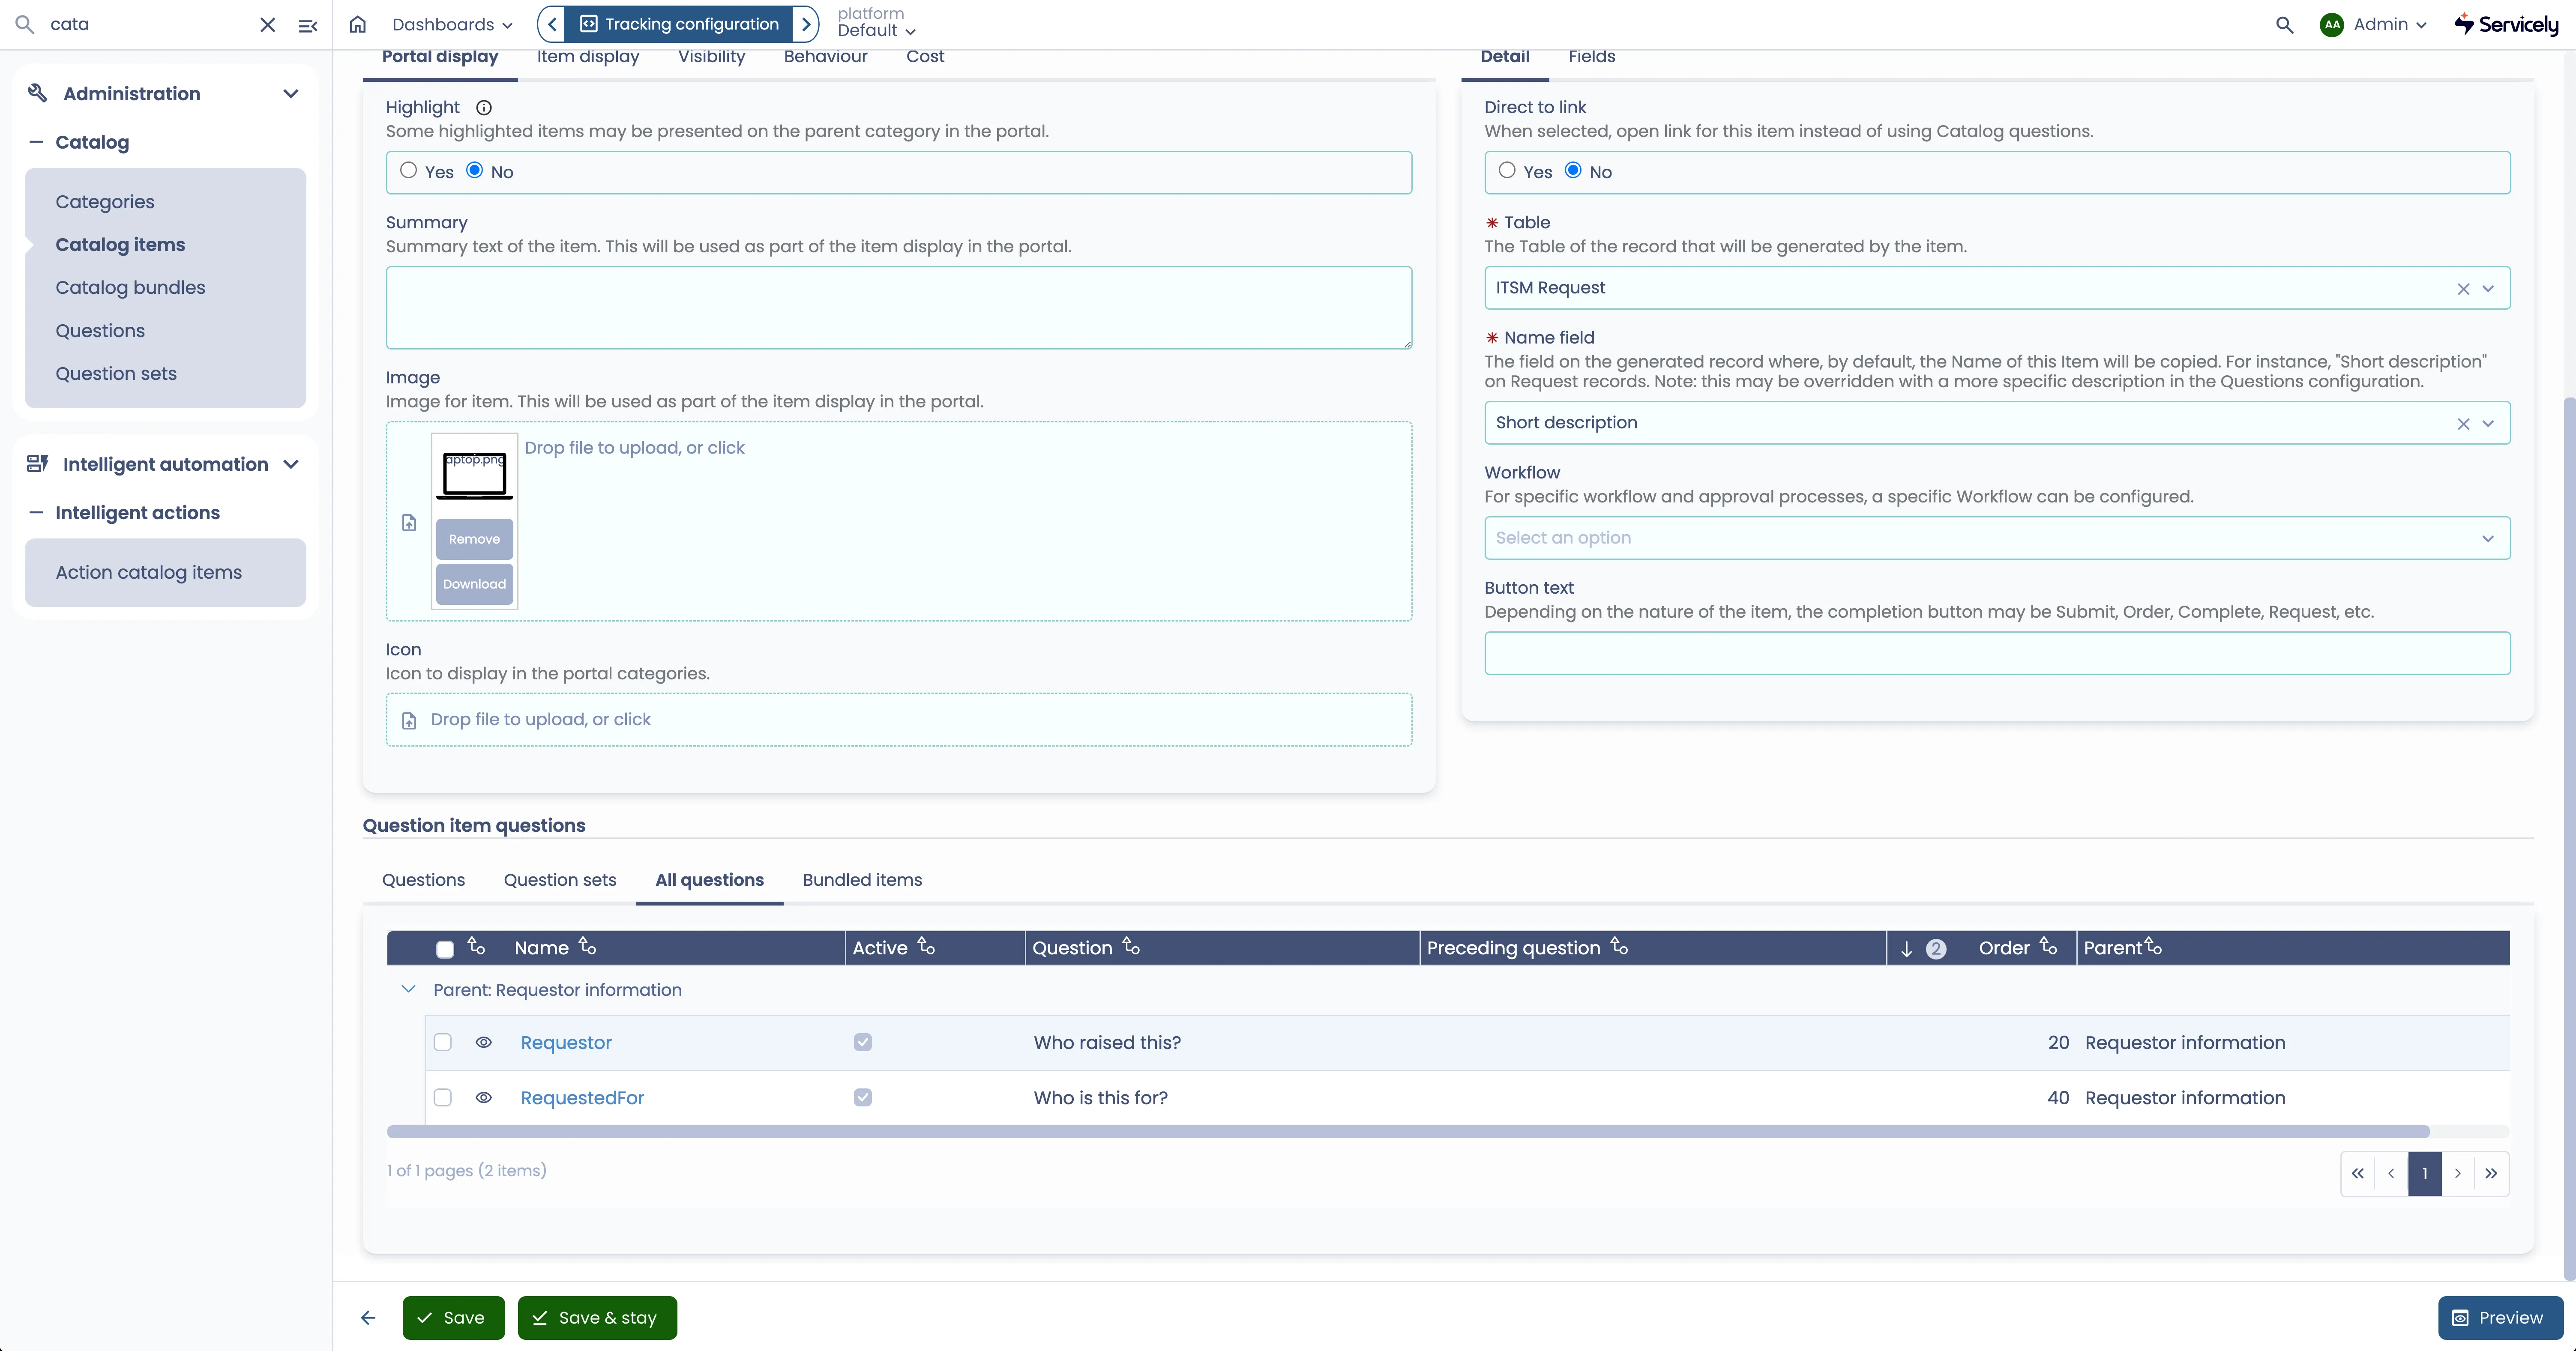Clear the Short description name field selection
Image resolution: width=2576 pixels, height=1351 pixels.
click(2463, 424)
